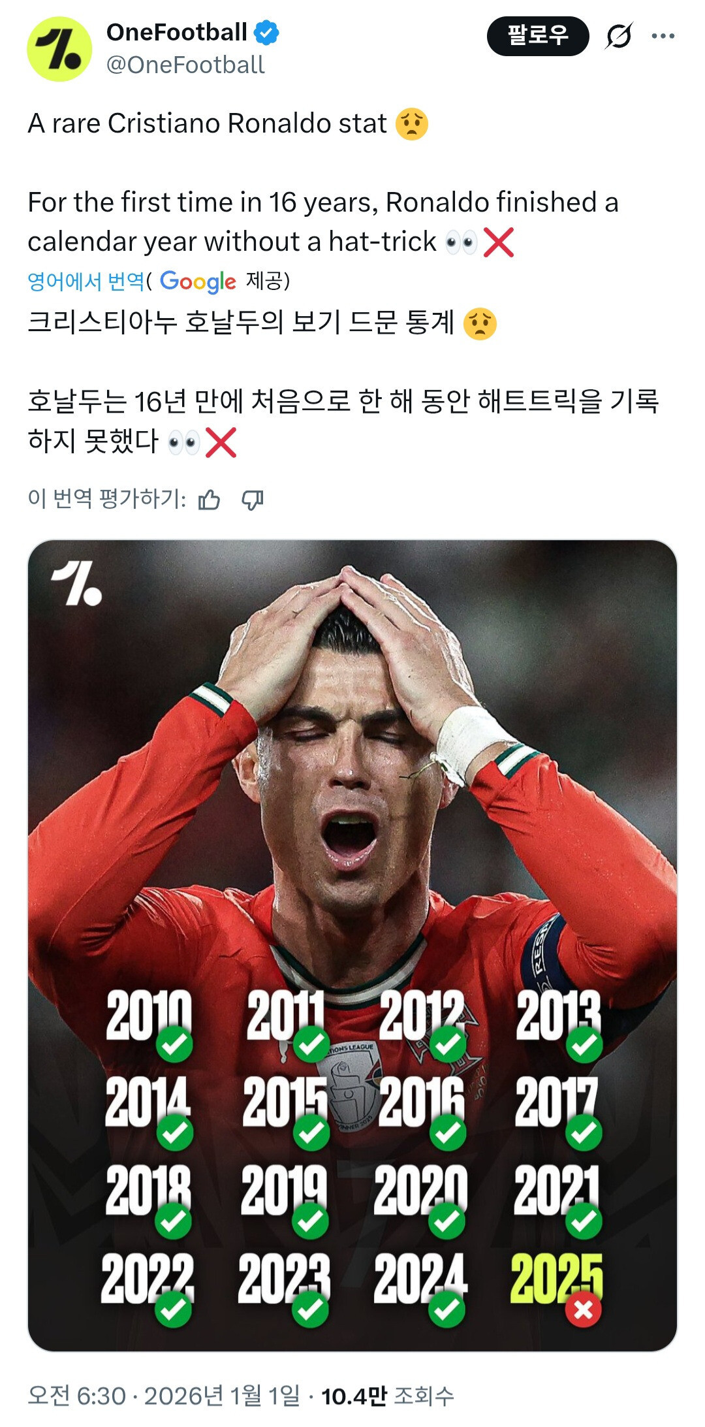Tap the Grok slash-circle icon
This screenshot has height=1427, width=705.
pos(618,36)
